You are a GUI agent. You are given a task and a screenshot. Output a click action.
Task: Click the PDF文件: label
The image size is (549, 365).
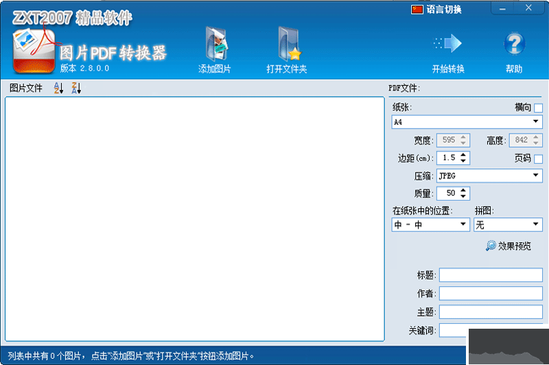[x=404, y=88]
